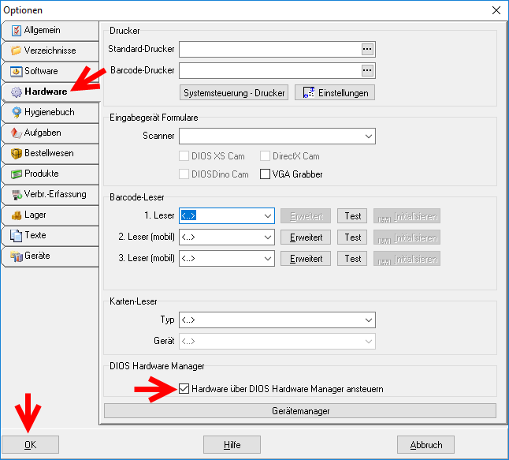
Task: Click the Allgemein tab icon
Action: pos(17,30)
